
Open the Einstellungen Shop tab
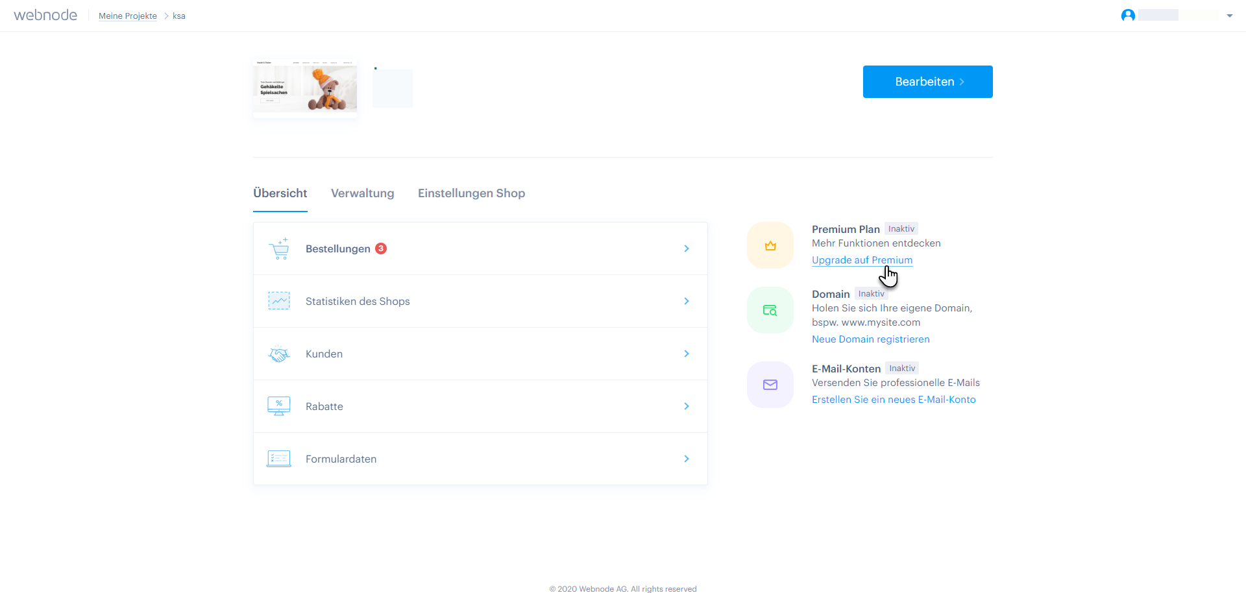pyautogui.click(x=471, y=193)
